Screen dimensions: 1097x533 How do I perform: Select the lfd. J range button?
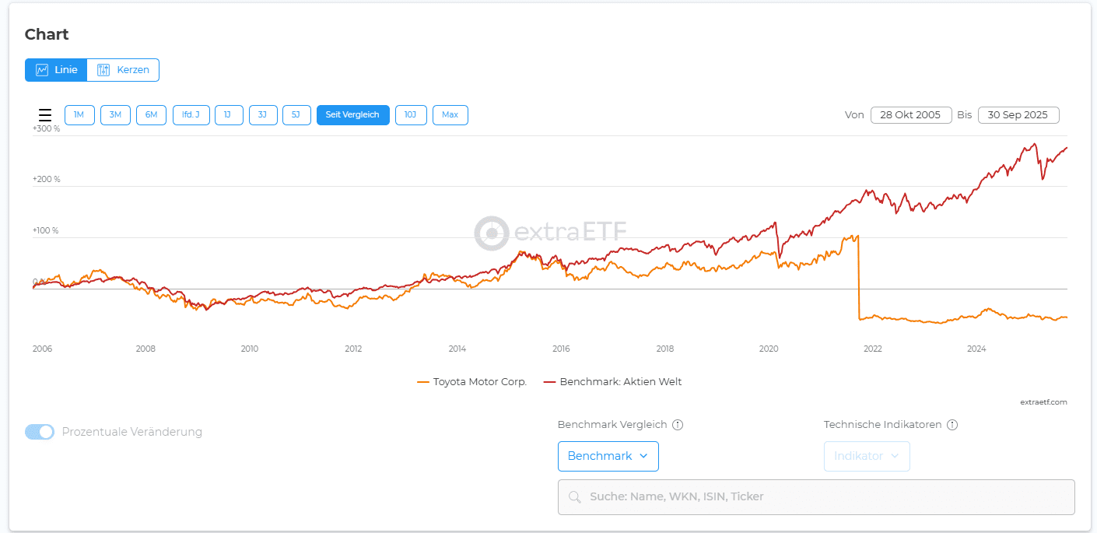point(191,115)
